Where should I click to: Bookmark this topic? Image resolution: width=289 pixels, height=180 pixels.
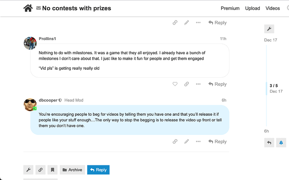coord(52,170)
